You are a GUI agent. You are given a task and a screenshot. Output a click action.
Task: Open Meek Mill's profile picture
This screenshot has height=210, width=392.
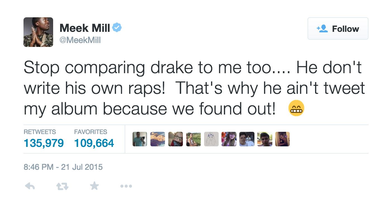[38, 32]
